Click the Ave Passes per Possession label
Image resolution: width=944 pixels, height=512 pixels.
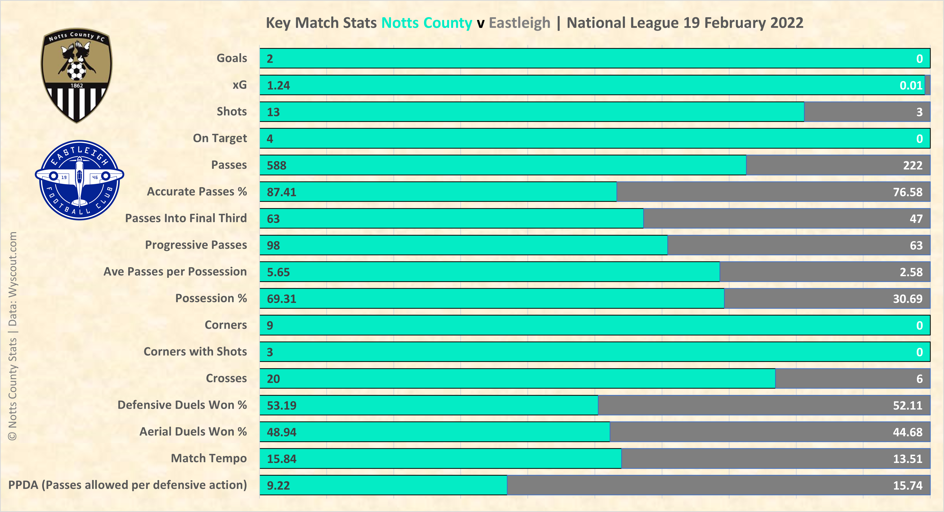coord(175,272)
